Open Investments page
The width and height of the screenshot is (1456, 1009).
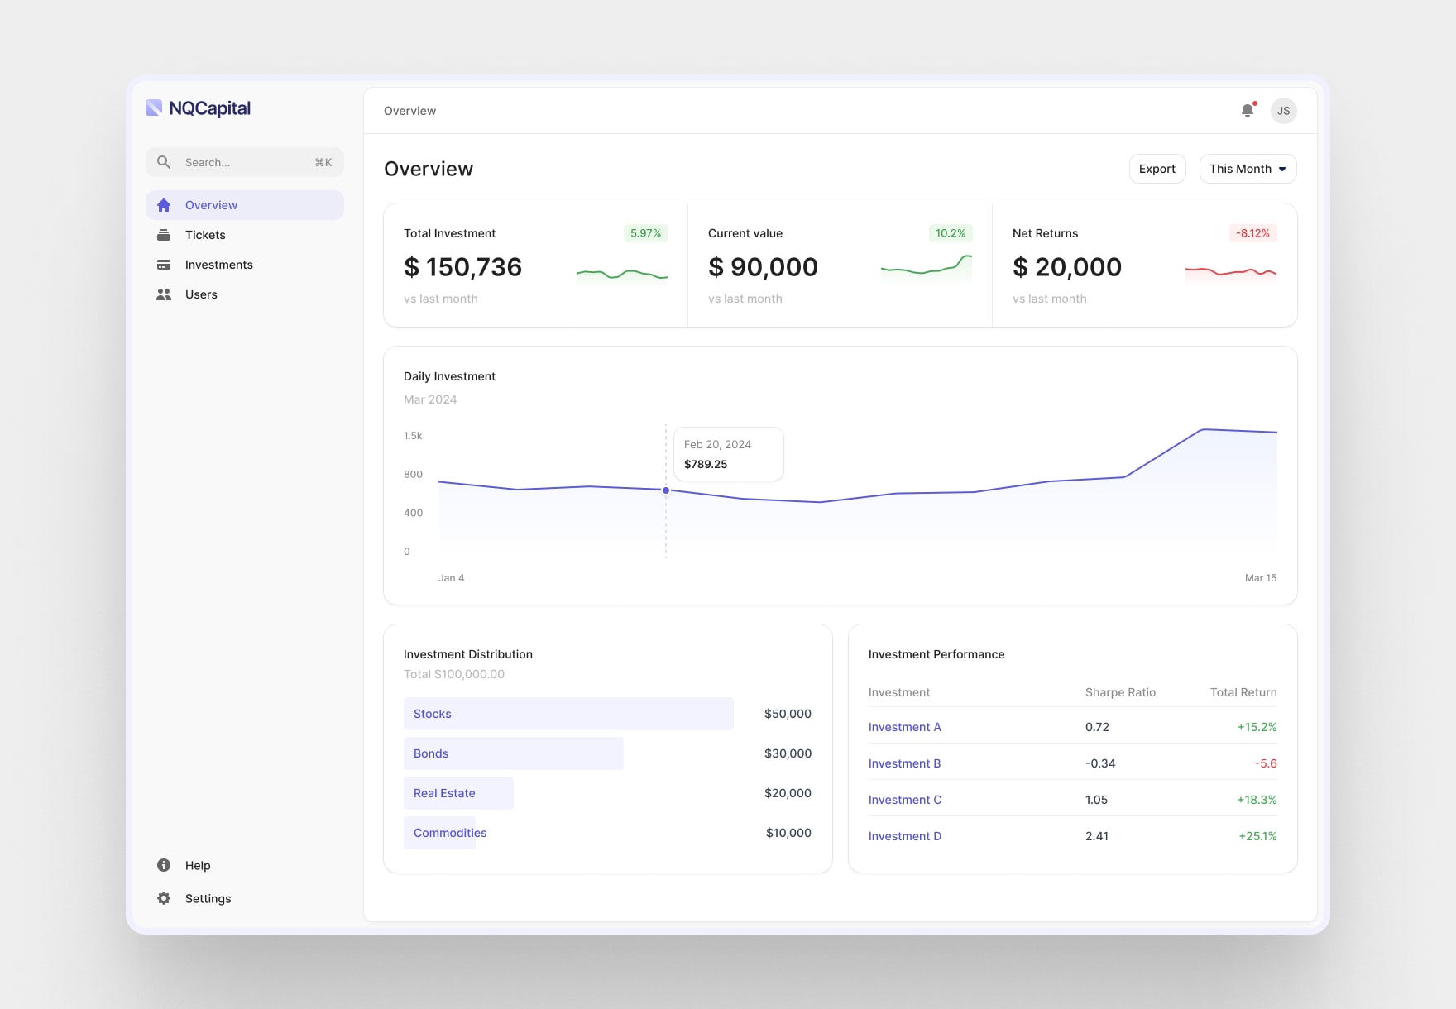pos(245,265)
